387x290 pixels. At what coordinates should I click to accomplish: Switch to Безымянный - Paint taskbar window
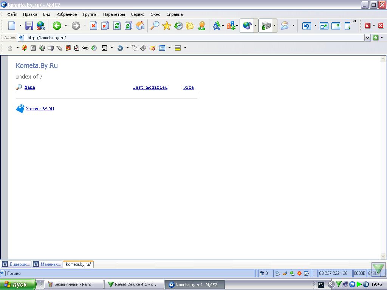[74, 284]
